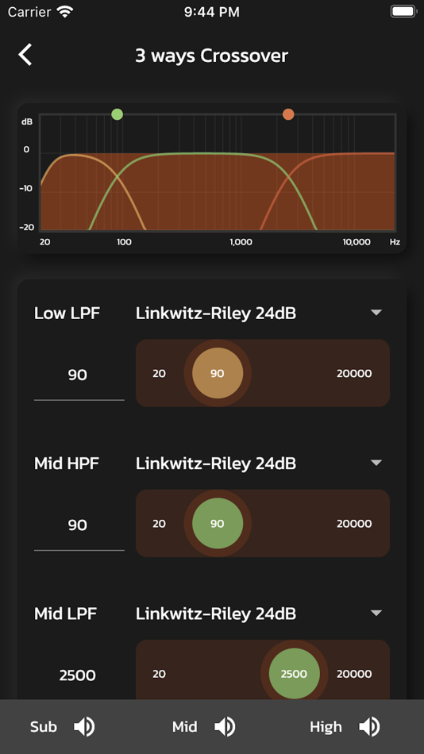The width and height of the screenshot is (424, 754).
Task: Click the Low LPF frequency input field showing 90
Action: click(79, 375)
